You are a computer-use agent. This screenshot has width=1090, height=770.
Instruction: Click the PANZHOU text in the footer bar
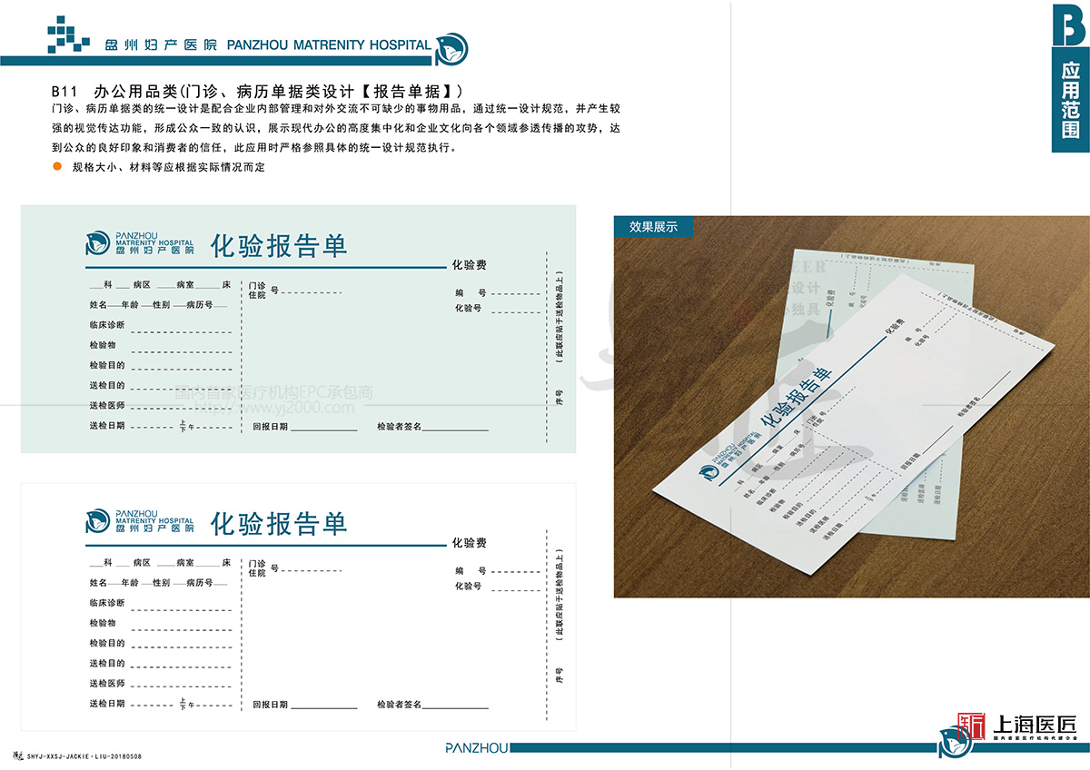click(476, 748)
